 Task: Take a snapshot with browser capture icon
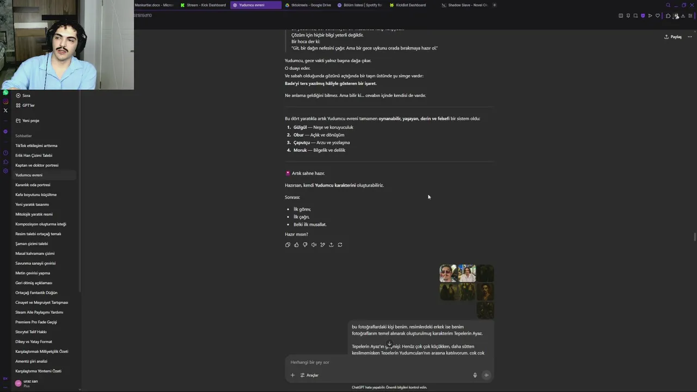[x=635, y=16]
